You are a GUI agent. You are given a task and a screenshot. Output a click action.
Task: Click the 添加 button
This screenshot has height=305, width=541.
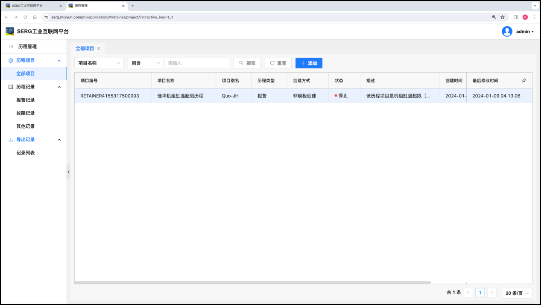click(309, 63)
